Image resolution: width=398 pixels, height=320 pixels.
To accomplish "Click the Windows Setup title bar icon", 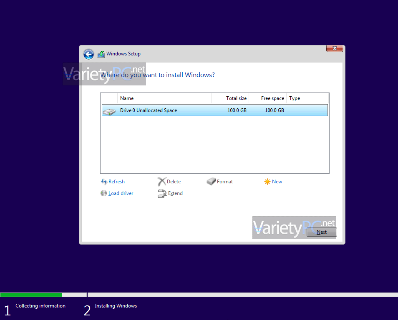I will [x=101, y=54].
